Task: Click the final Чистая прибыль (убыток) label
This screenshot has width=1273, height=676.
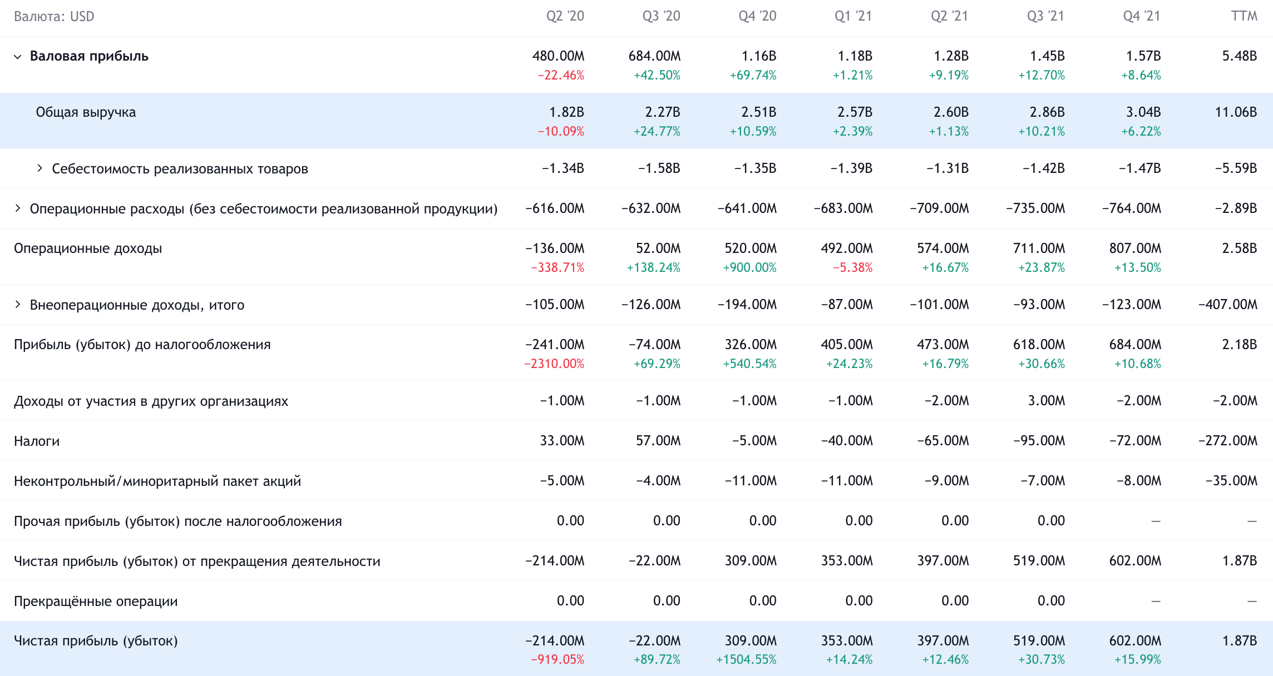Action: coord(96,641)
